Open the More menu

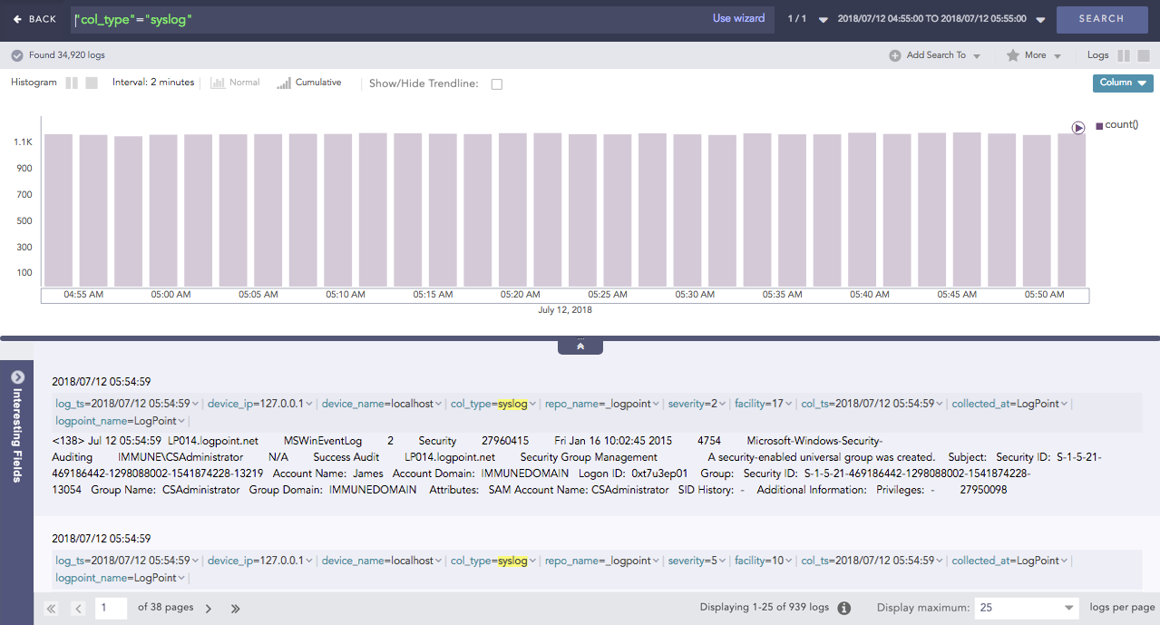click(x=1034, y=54)
